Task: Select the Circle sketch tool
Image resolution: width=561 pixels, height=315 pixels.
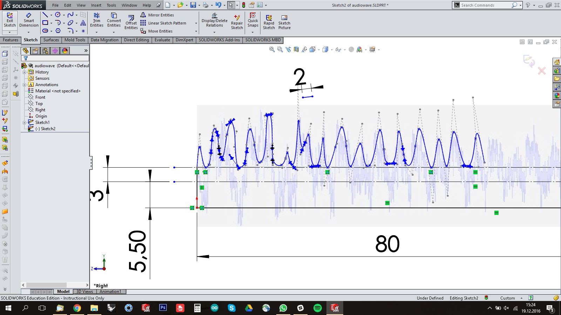Action: click(58, 15)
